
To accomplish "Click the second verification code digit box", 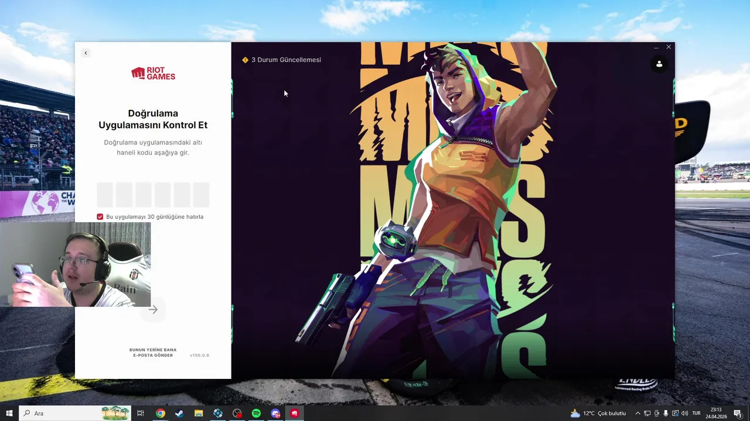I will click(x=124, y=195).
